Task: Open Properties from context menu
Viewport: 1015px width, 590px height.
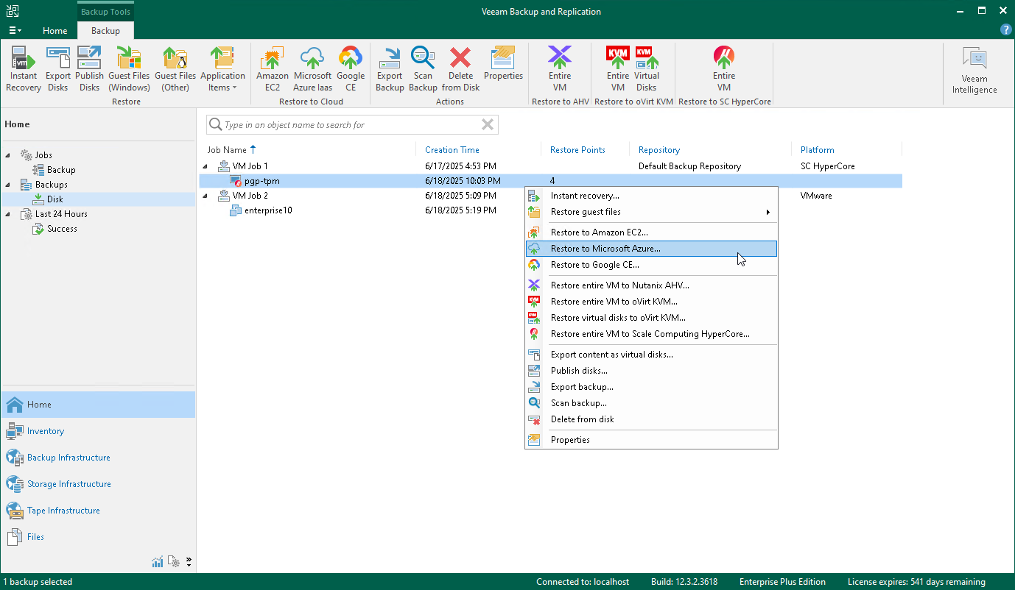Action: click(651, 440)
